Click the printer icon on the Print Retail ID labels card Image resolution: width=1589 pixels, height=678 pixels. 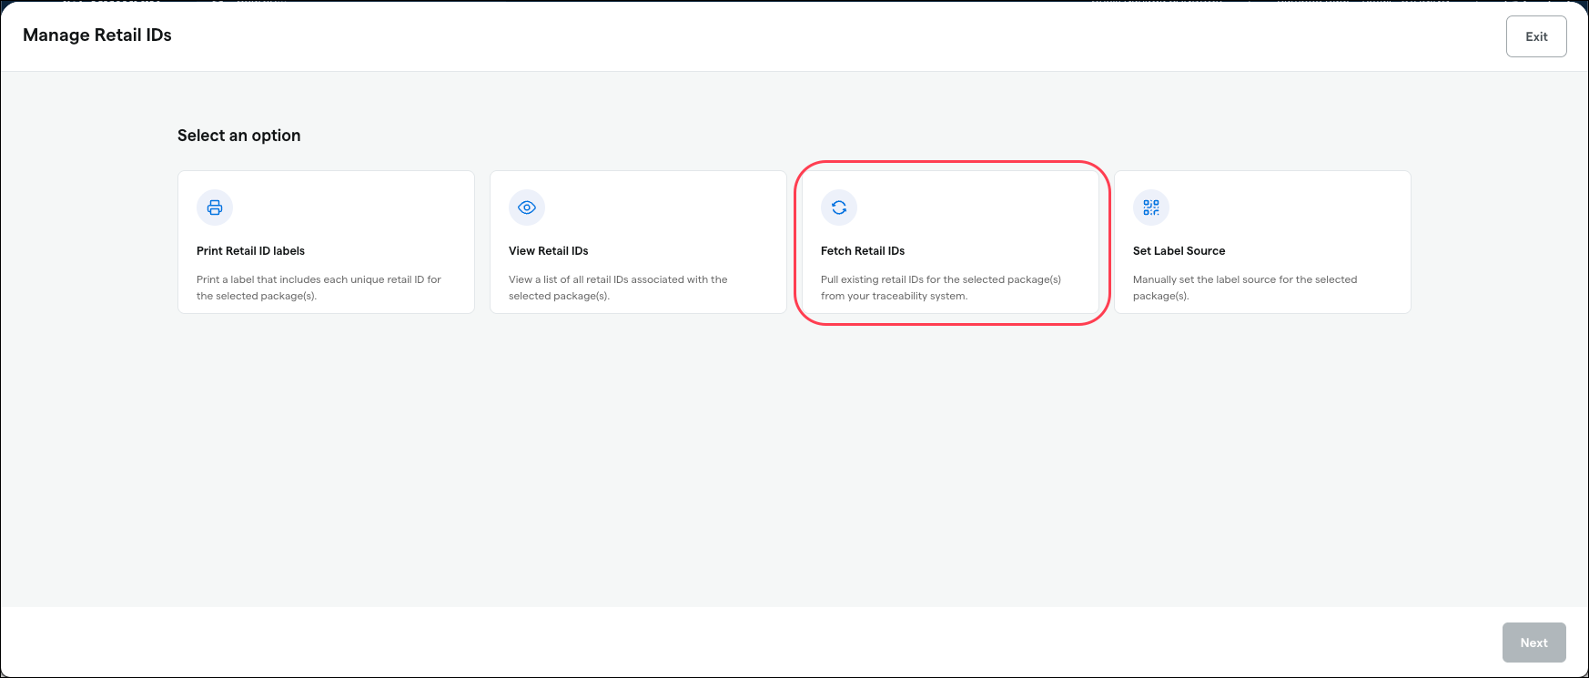[215, 207]
